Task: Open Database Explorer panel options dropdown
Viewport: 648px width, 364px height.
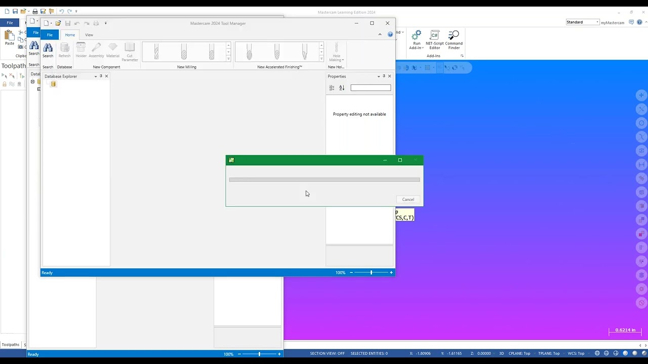Action: pos(95,76)
